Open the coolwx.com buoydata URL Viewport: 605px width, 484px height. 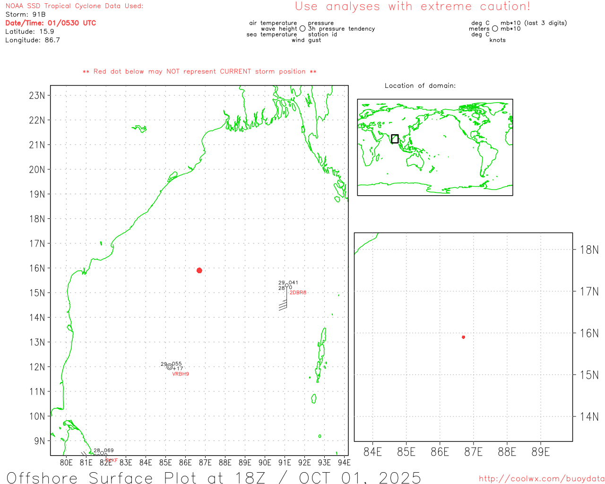541,479
